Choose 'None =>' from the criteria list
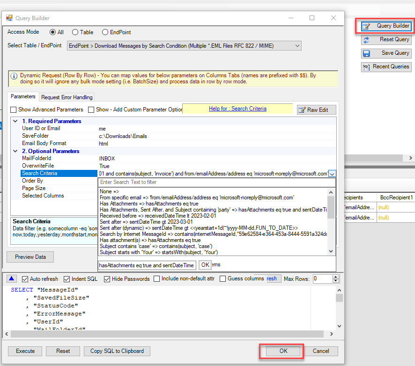Viewport: 415px width, 366px height. [x=109, y=191]
